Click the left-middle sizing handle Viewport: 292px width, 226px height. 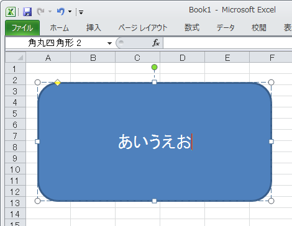pos(37,142)
